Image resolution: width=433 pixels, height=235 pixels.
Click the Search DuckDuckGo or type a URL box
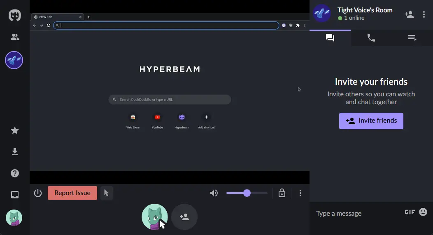click(170, 100)
